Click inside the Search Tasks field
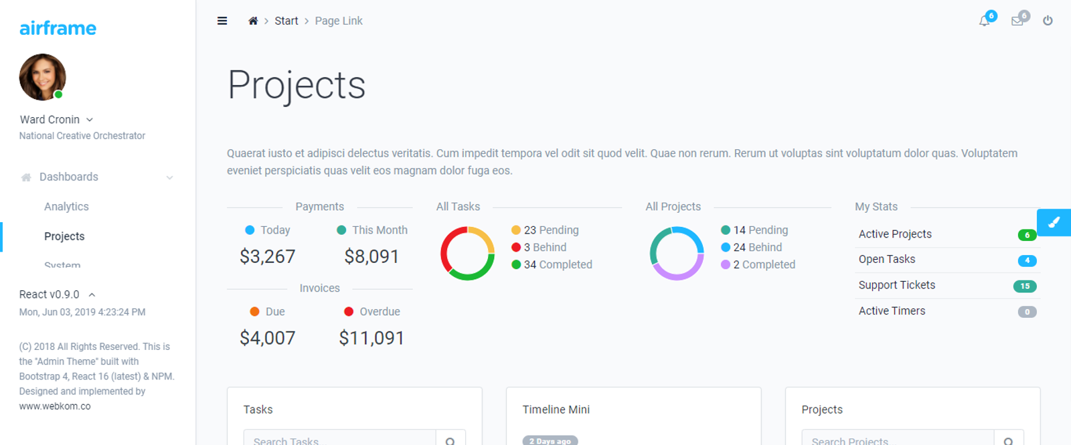 tap(340, 439)
